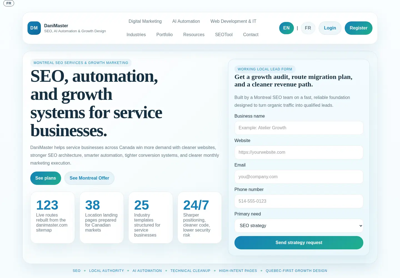
Task: Focus the Business name field
Action: point(299,128)
